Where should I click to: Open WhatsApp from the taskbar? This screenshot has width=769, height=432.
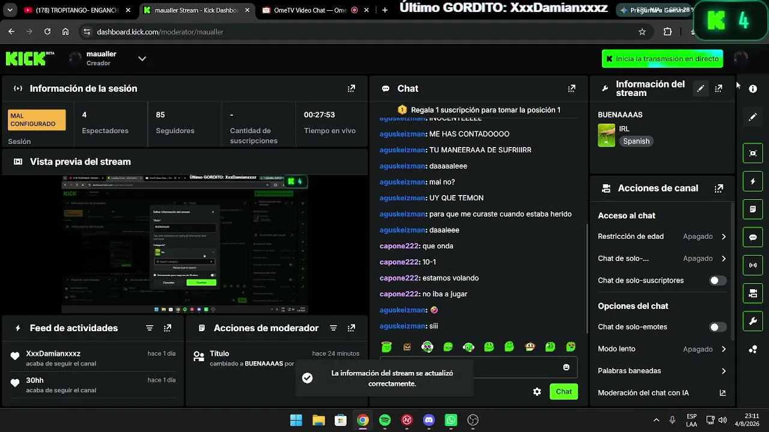pyautogui.click(x=451, y=420)
